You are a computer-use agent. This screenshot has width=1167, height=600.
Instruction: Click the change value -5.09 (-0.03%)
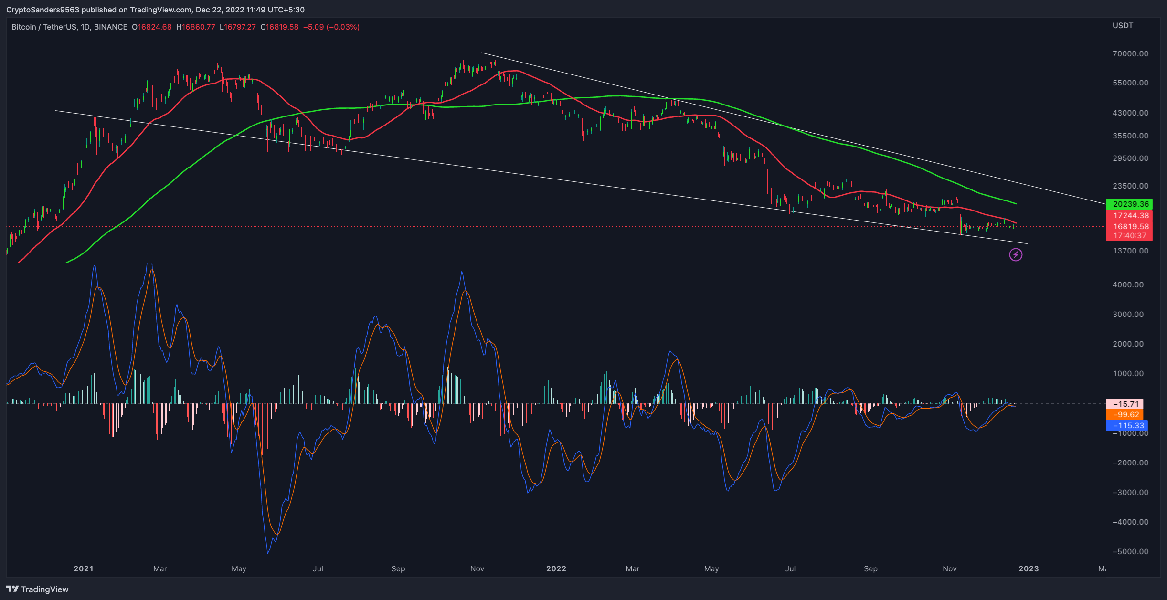click(x=331, y=27)
